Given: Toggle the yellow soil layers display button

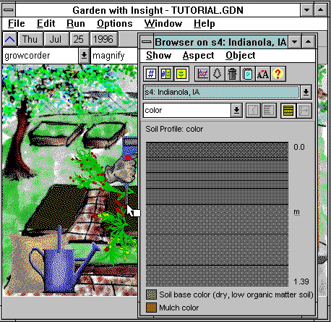Looking at the screenshot, I should coord(288,111).
